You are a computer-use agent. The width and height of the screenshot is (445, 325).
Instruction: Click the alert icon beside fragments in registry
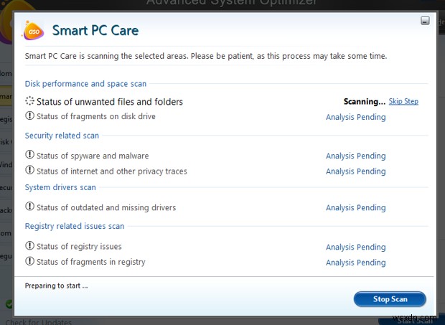30,262
